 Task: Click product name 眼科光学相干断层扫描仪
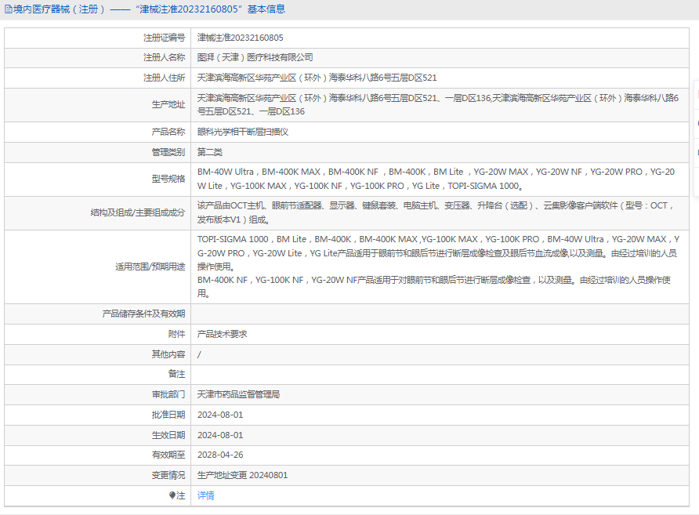point(242,132)
